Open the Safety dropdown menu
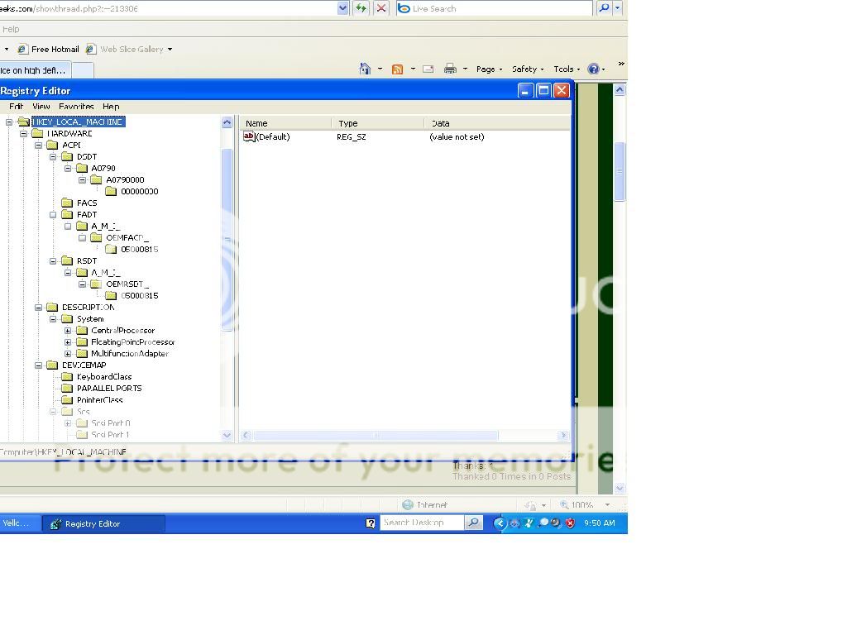The width and height of the screenshot is (847, 635). (526, 69)
